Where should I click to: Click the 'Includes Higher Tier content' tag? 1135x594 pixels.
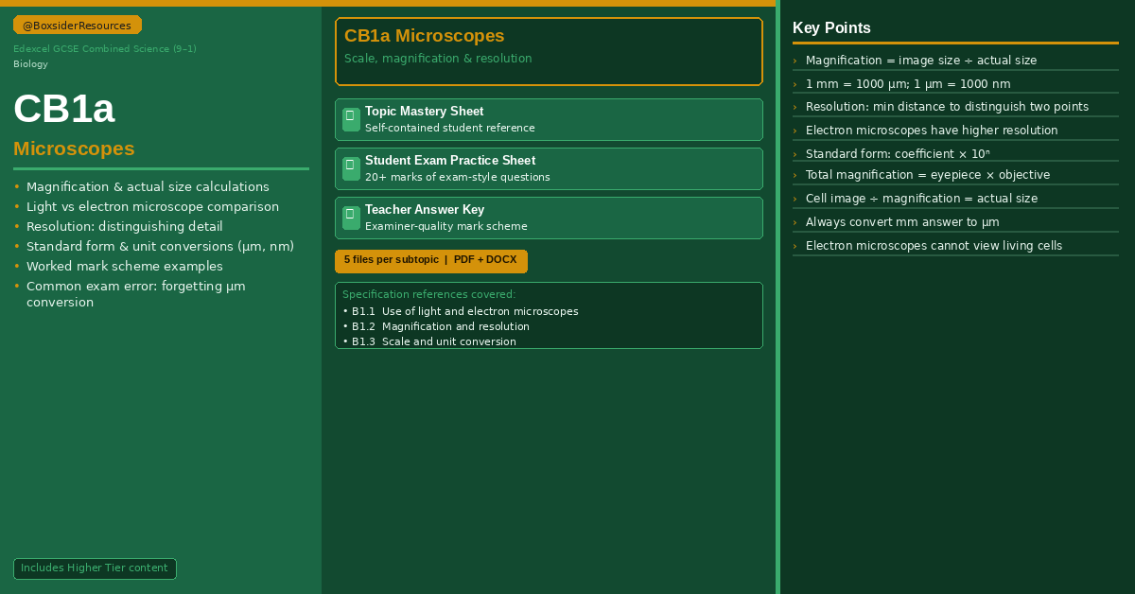[95, 568]
